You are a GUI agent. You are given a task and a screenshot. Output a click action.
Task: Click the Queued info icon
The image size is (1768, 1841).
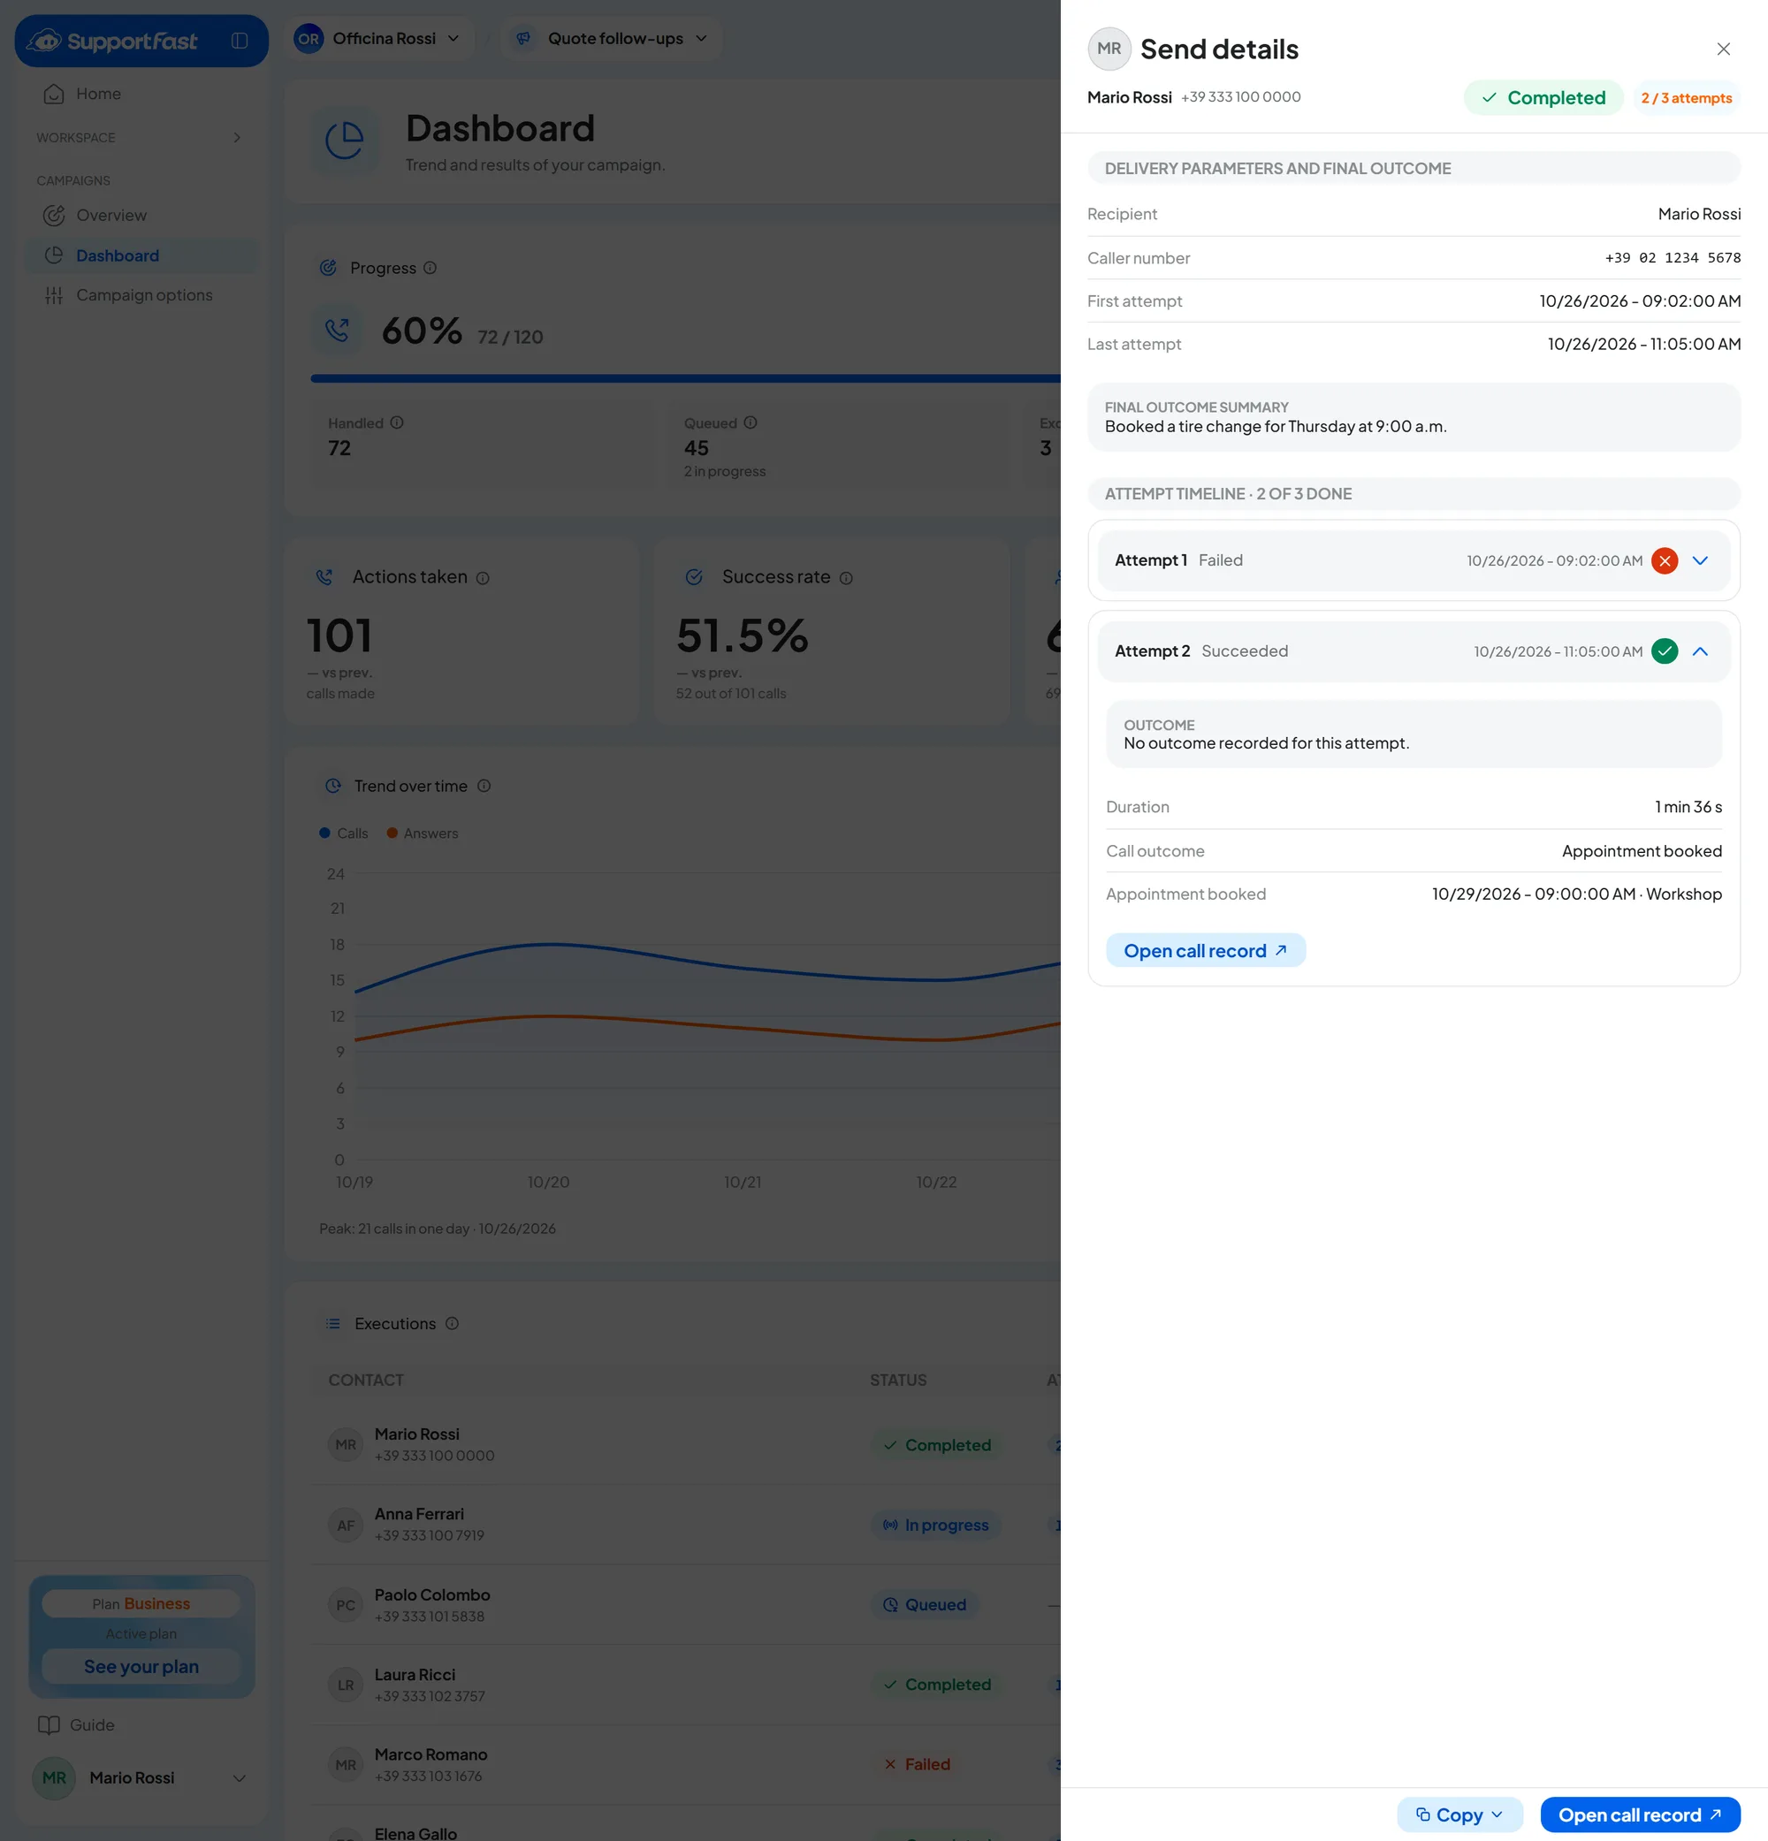pos(750,422)
